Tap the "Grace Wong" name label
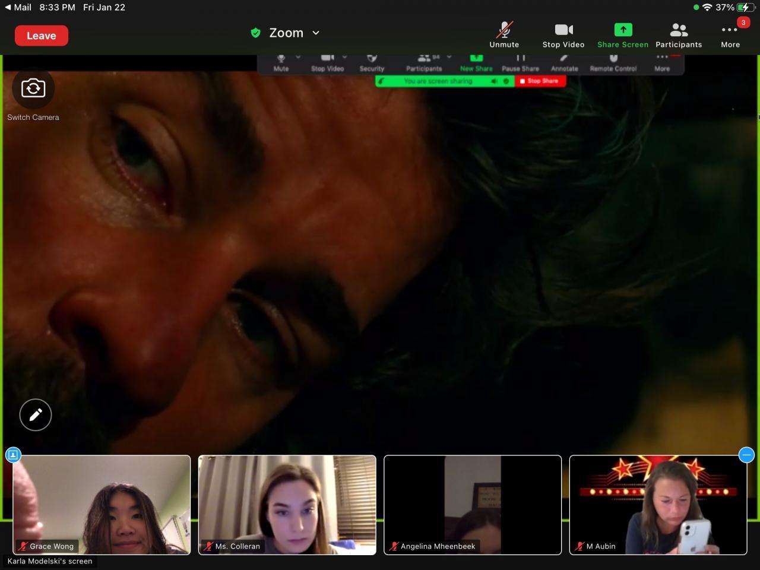The image size is (760, 570). 52,546
